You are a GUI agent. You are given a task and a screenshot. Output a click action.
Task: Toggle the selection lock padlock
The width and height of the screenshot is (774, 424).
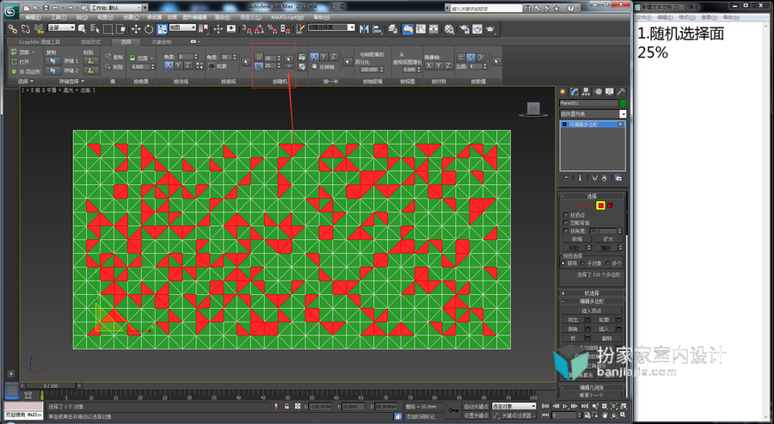tap(286, 406)
